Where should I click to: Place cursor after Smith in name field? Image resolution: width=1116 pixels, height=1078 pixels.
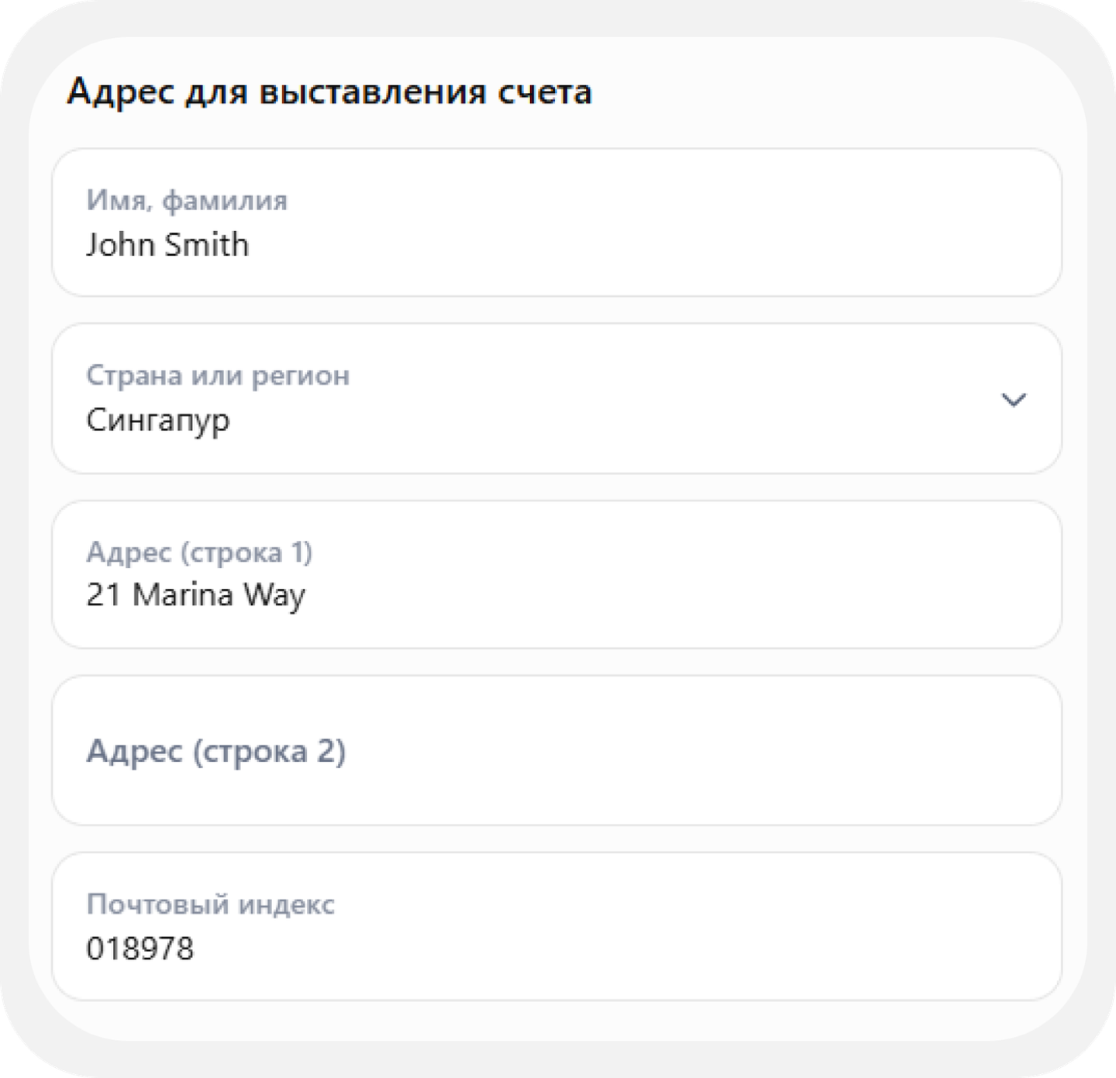tap(250, 245)
